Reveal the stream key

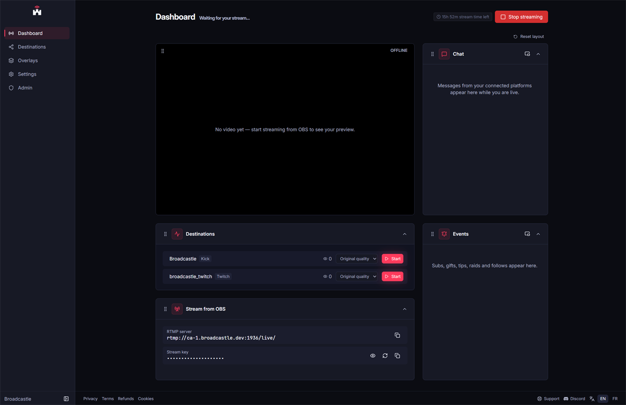pyautogui.click(x=373, y=356)
